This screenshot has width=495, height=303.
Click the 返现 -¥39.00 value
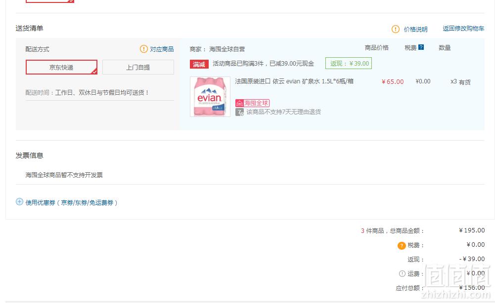(x=472, y=259)
